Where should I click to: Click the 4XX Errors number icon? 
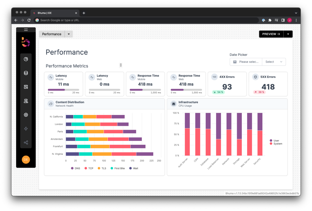coord(214,77)
